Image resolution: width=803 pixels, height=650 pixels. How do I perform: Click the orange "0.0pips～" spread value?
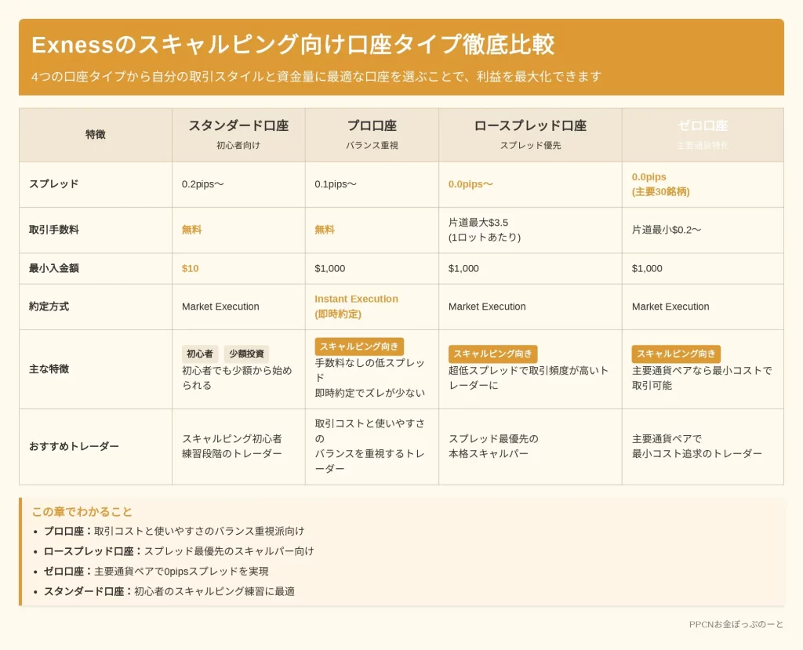click(471, 184)
